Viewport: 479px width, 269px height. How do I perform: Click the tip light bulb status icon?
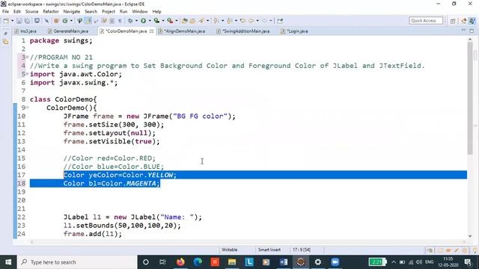[475, 250]
